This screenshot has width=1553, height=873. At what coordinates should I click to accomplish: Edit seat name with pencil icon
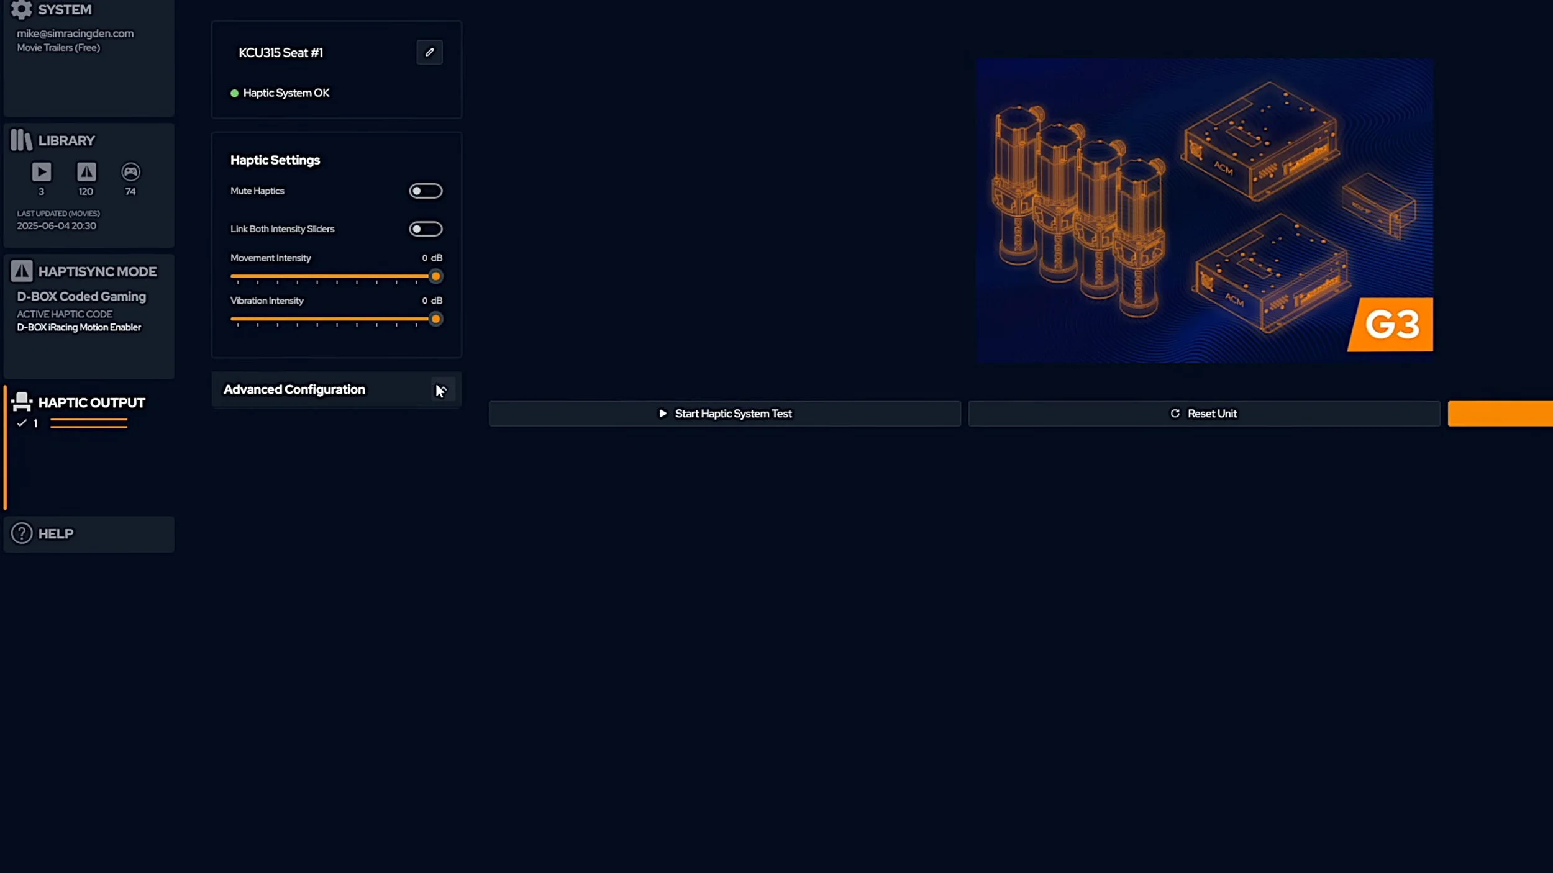[x=429, y=52]
